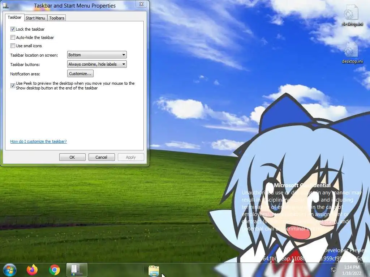
Task: Click the properties dialog title bar icon
Action: 6,5
